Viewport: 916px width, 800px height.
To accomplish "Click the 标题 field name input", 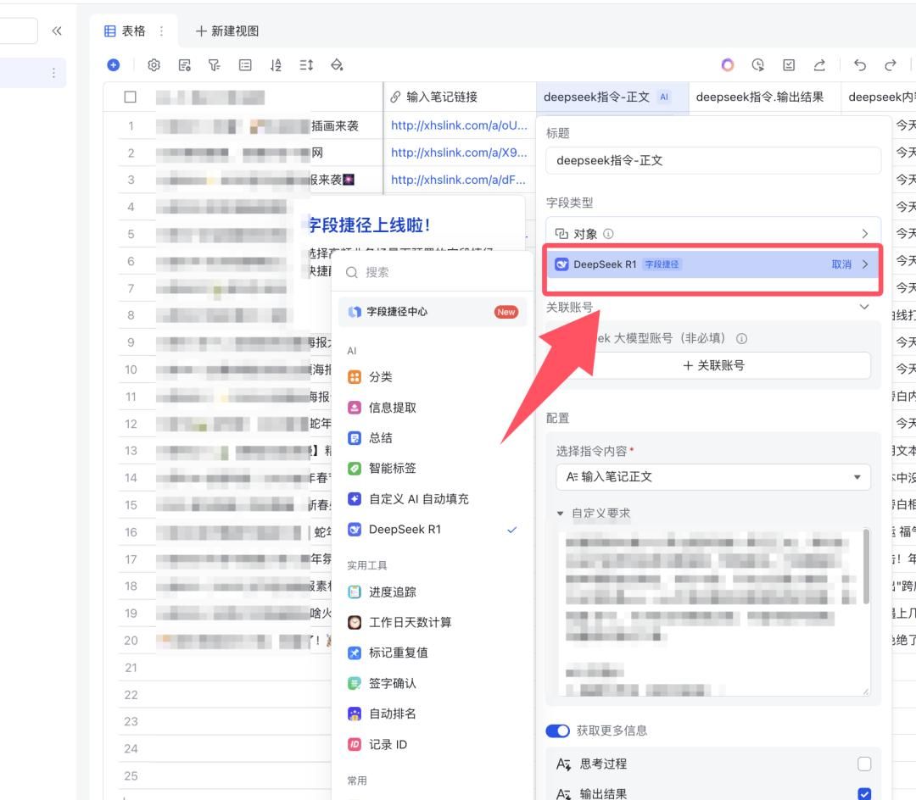I will coord(712,160).
